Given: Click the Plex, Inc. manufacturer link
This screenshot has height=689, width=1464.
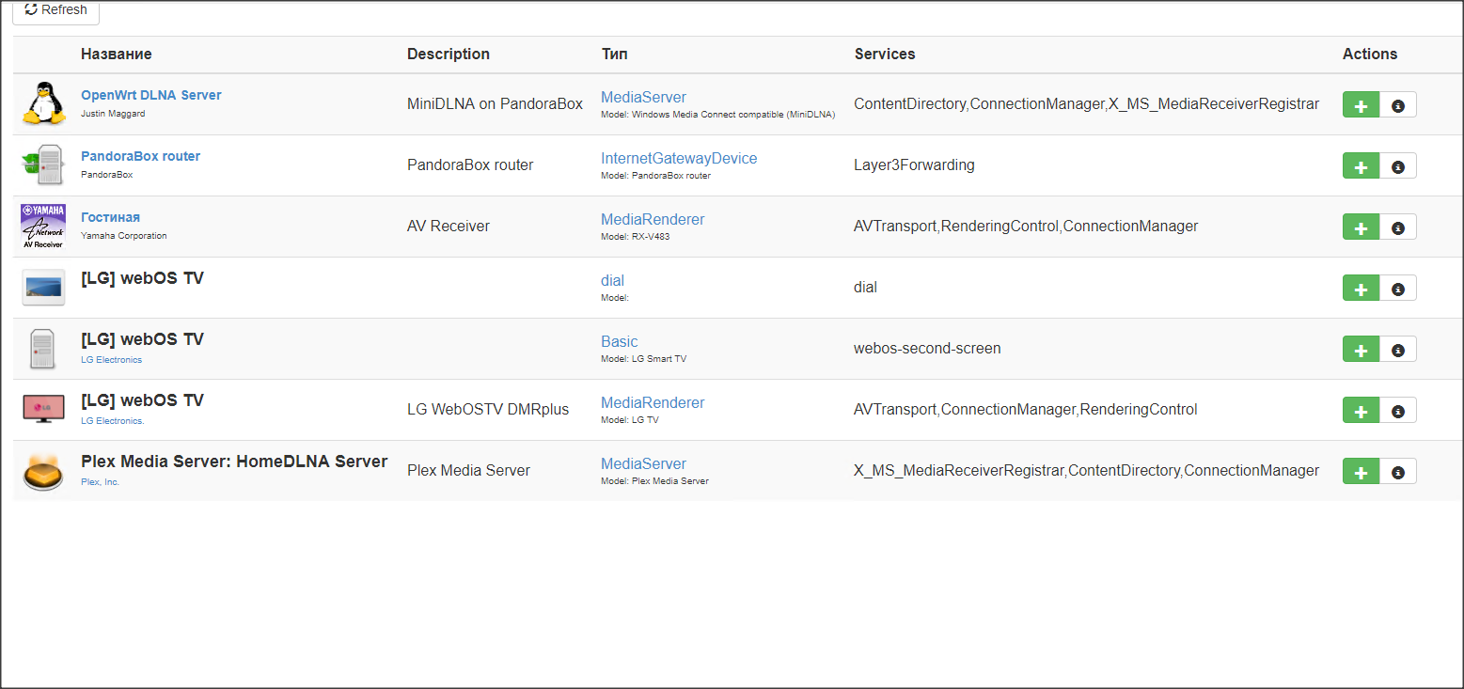Looking at the screenshot, I should (x=100, y=481).
